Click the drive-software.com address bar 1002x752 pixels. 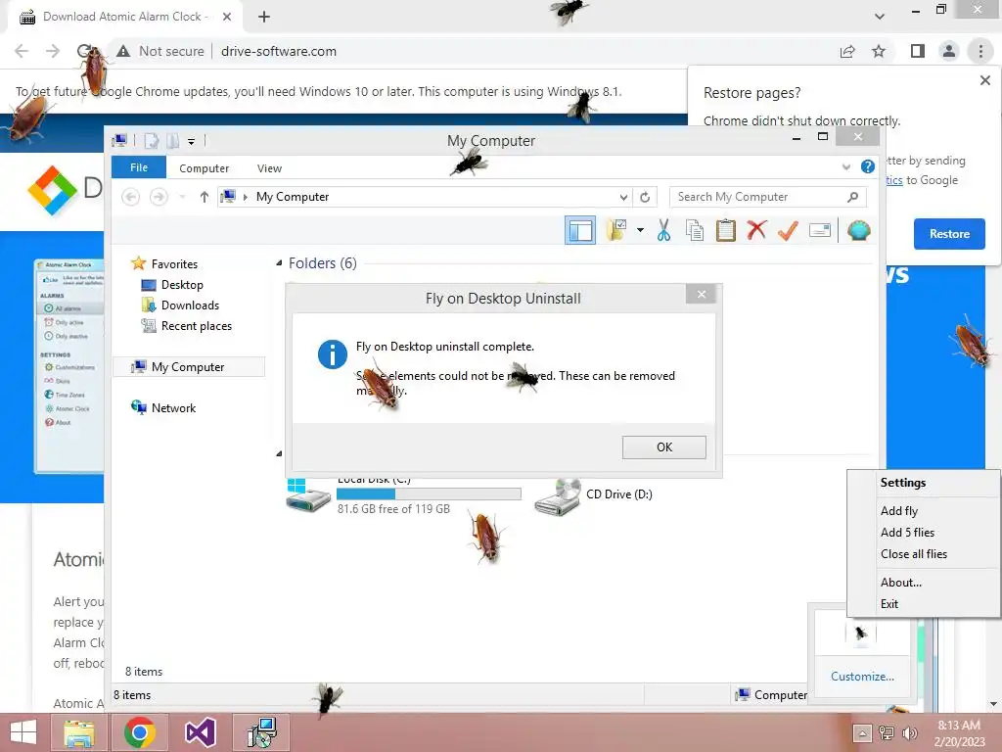[279, 51]
